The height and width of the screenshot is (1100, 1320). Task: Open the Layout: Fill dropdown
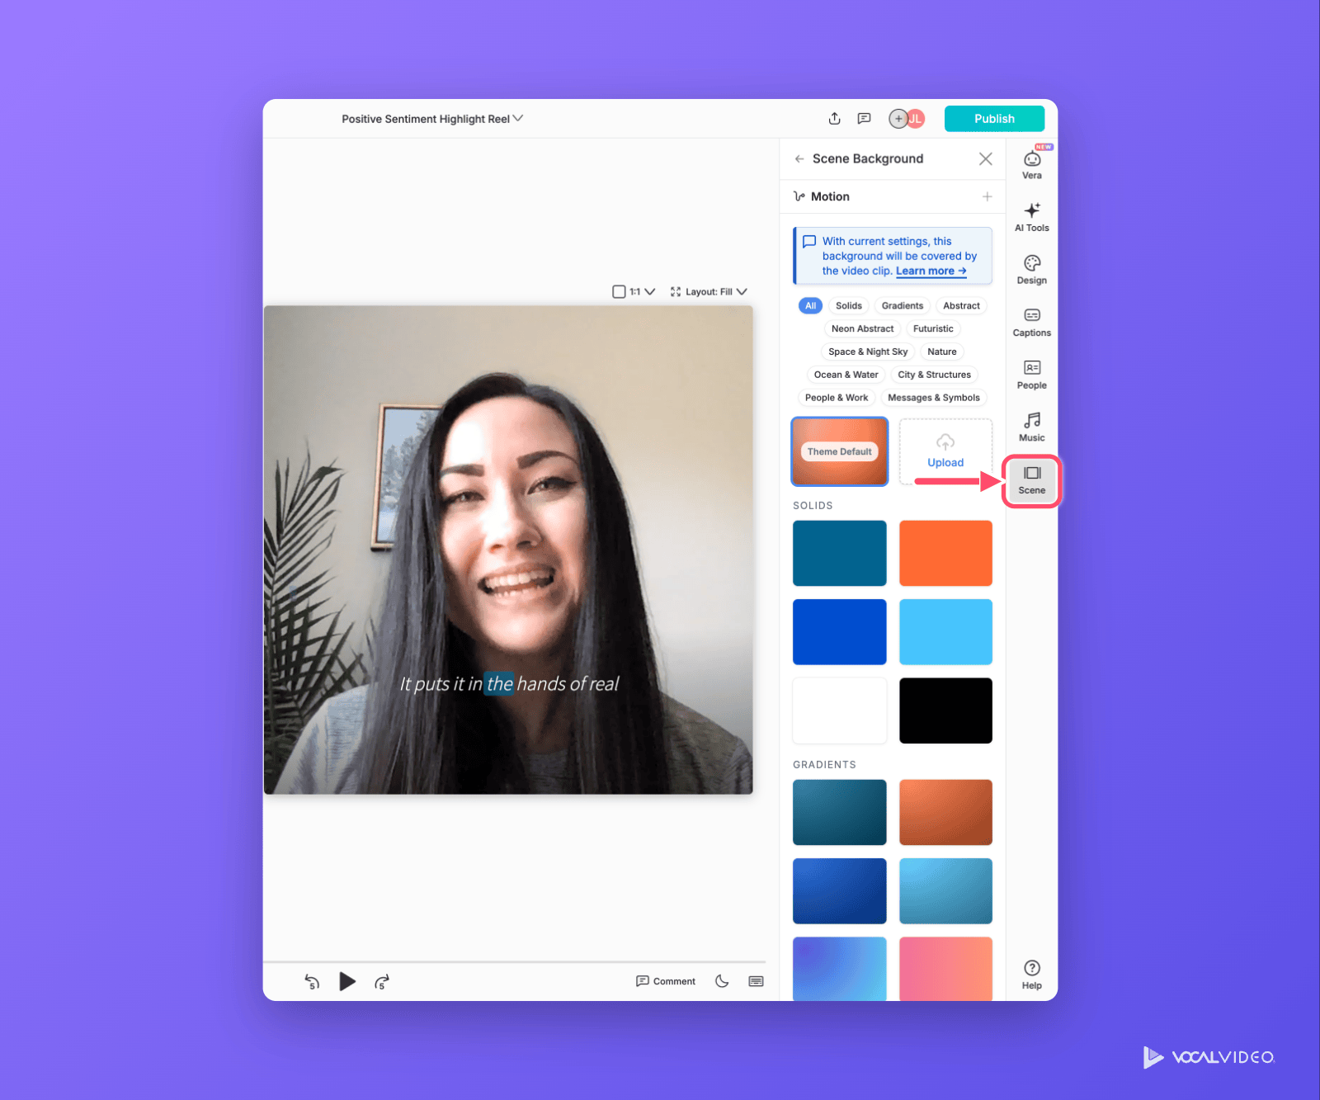[709, 291]
